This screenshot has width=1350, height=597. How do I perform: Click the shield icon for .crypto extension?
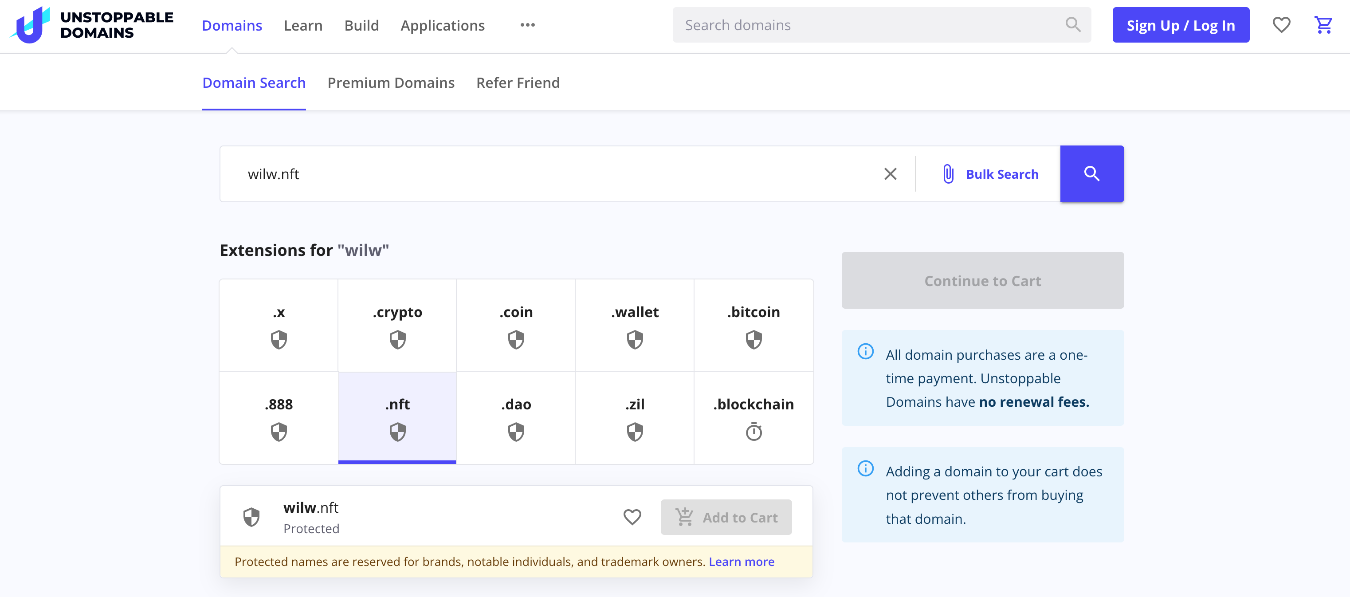tap(397, 339)
